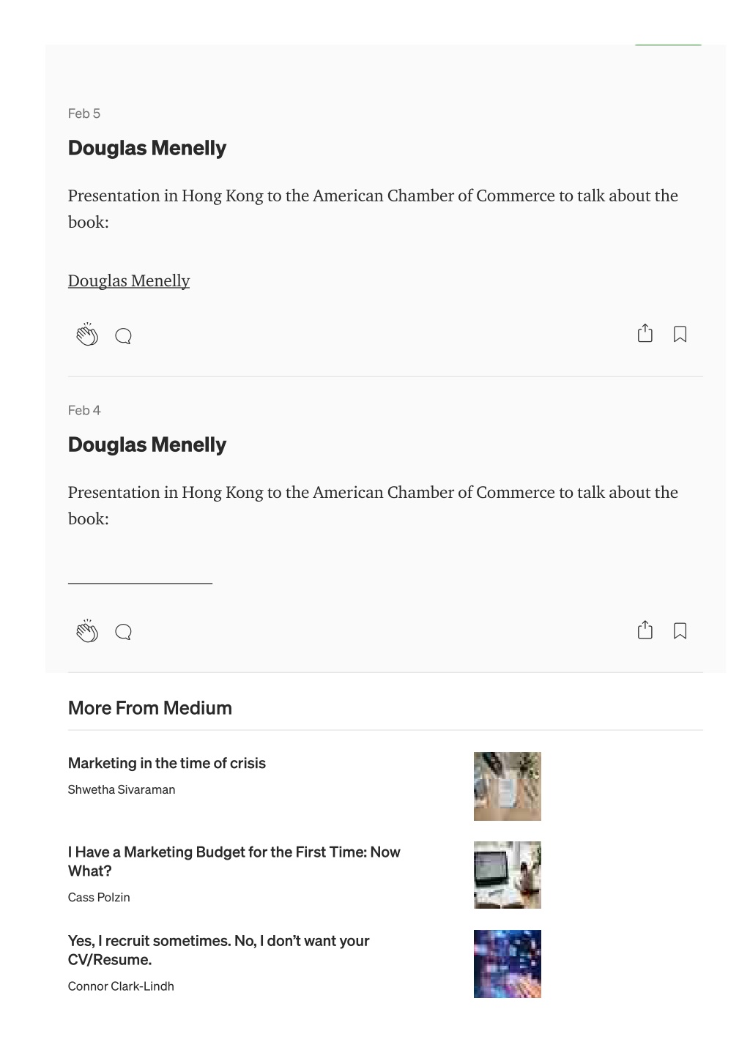Screen dimensions: 750x1061
Task: Share the Feb 4 Douglas Menelly post
Action: (x=645, y=630)
